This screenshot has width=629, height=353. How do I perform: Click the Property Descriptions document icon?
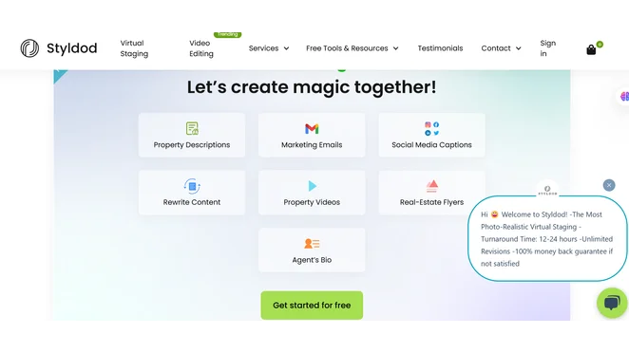[x=192, y=129]
